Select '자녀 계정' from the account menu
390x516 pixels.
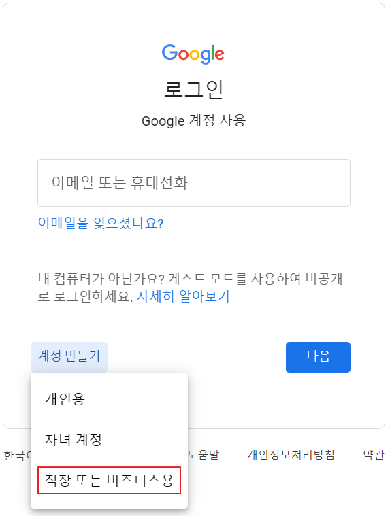110,440
